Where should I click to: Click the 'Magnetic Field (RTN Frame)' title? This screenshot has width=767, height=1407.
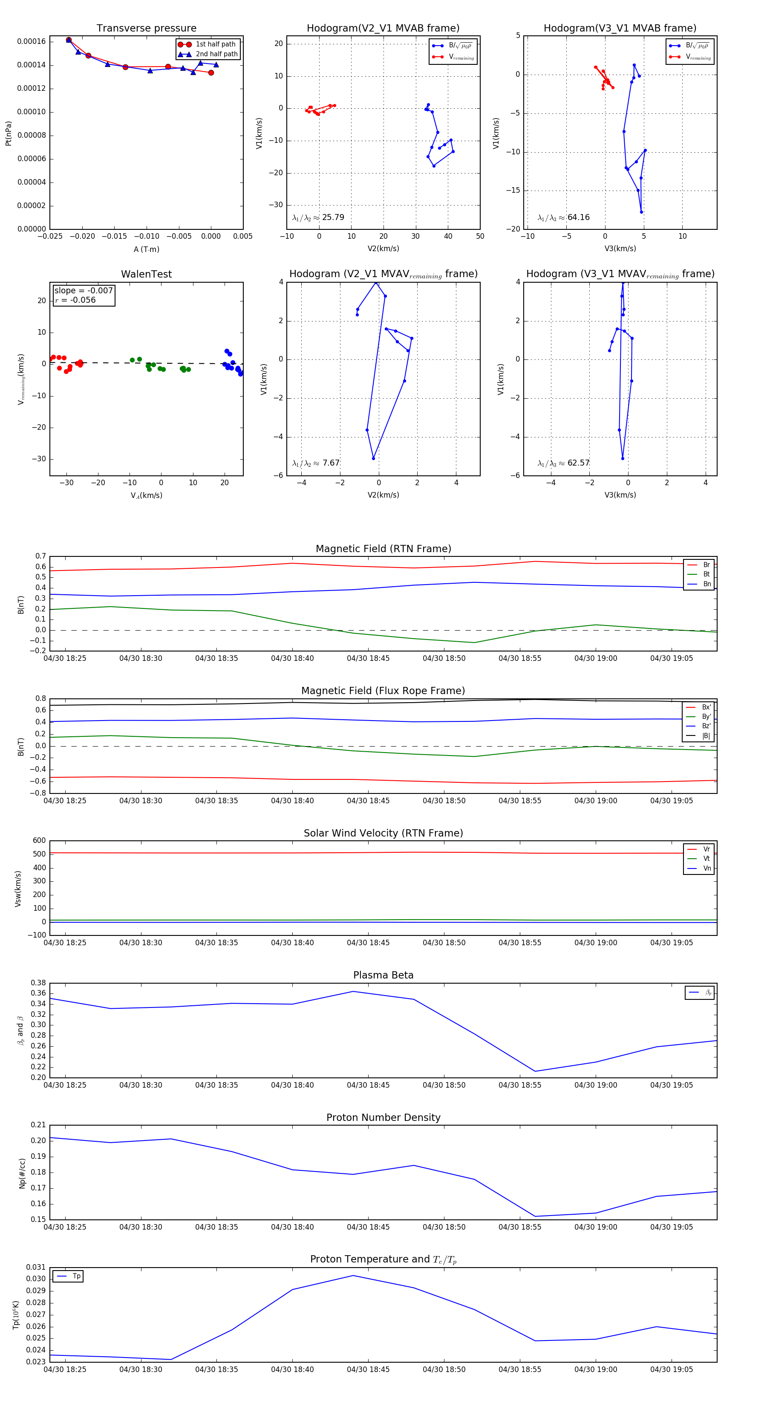tap(383, 549)
